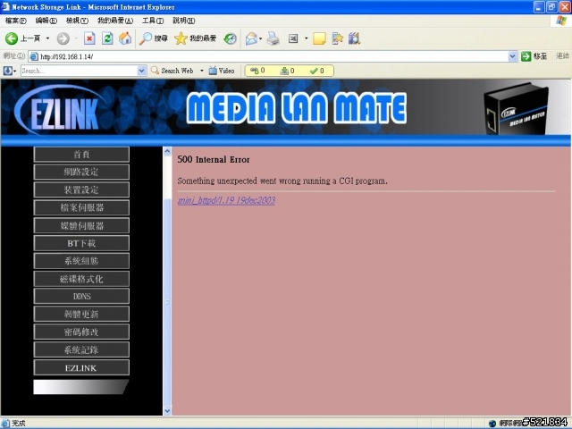Open the Mail dropdown arrow
572x429 pixels.
(x=260, y=38)
